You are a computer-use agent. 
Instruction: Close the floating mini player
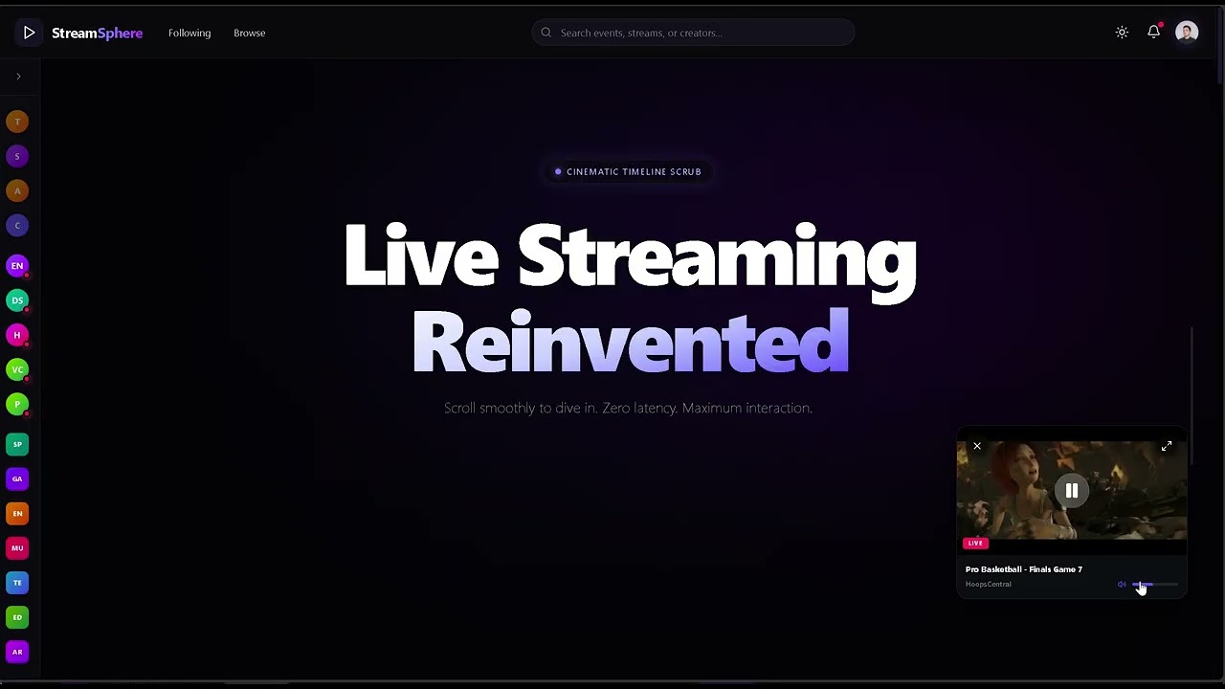977,446
